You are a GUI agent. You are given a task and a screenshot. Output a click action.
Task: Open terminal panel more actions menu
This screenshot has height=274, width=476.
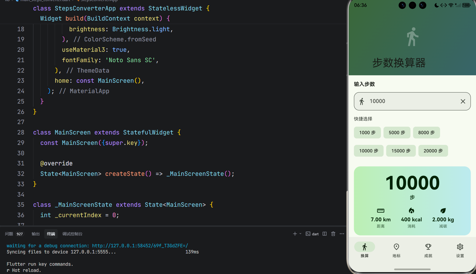[x=342, y=234]
